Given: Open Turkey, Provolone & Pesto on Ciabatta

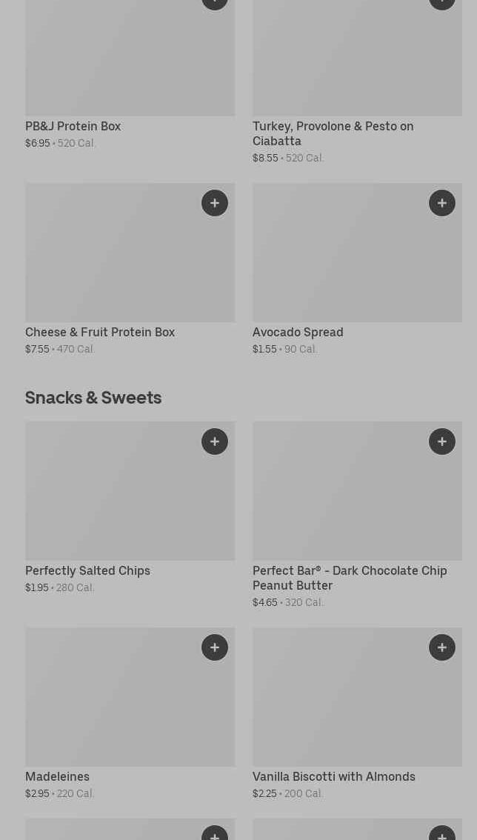Looking at the screenshot, I should click(333, 133).
